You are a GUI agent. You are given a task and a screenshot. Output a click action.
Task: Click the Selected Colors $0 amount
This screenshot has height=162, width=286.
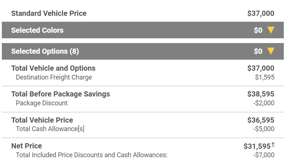[258, 30]
